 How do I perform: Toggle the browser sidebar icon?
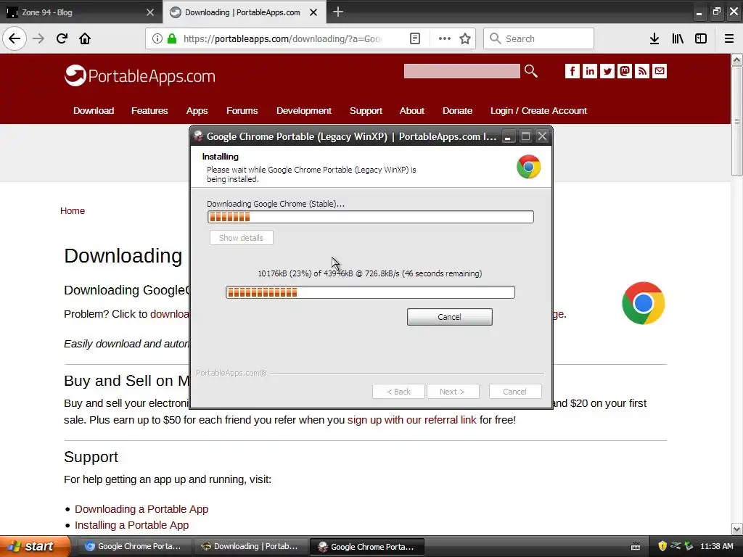[x=701, y=38]
